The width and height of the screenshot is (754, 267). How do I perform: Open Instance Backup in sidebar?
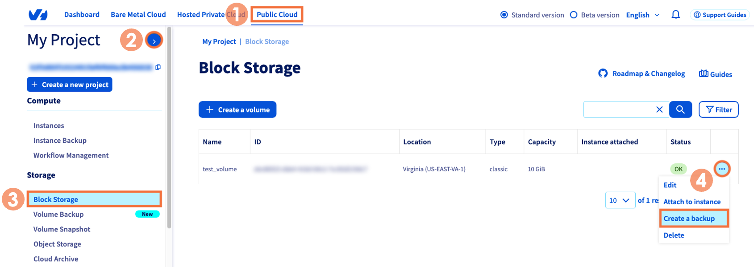pyautogui.click(x=60, y=141)
